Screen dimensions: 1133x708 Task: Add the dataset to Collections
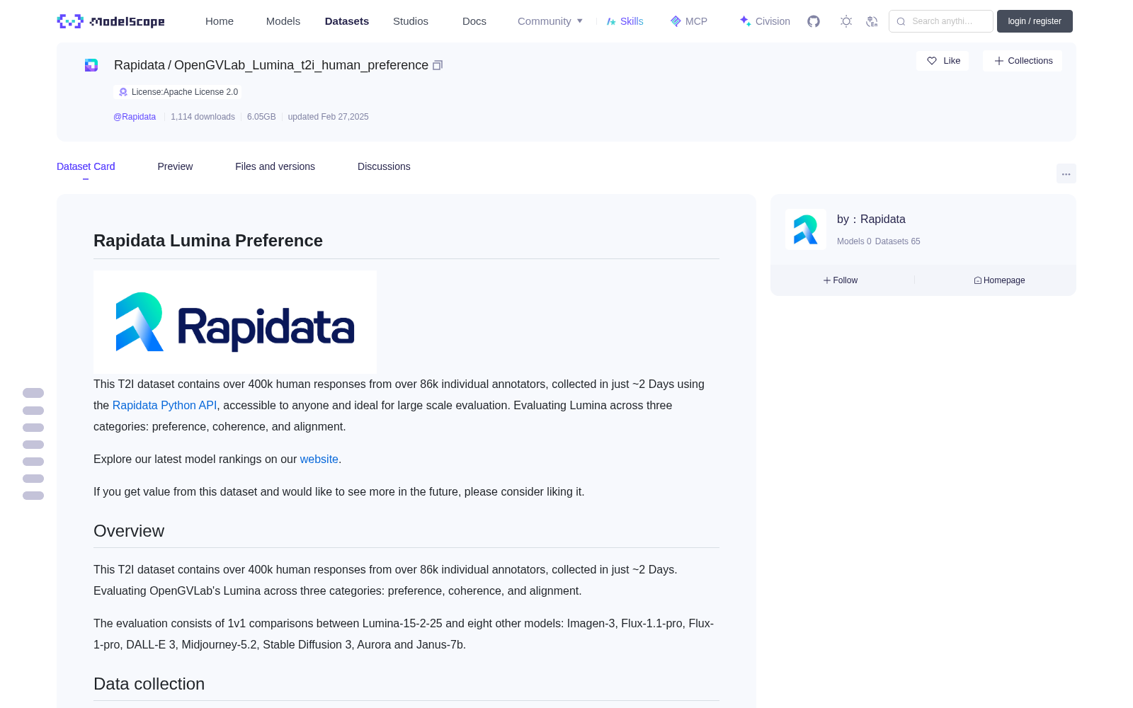1023,61
